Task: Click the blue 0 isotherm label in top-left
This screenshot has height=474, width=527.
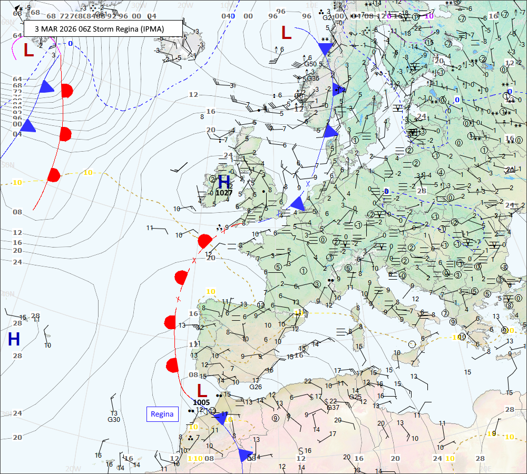Action: click(70, 43)
